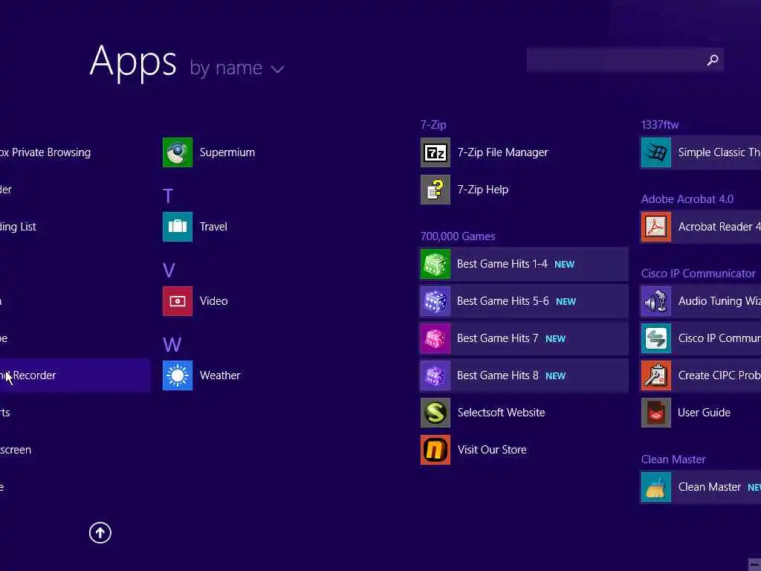
Task: Jump to letter W section header
Action: [172, 345]
